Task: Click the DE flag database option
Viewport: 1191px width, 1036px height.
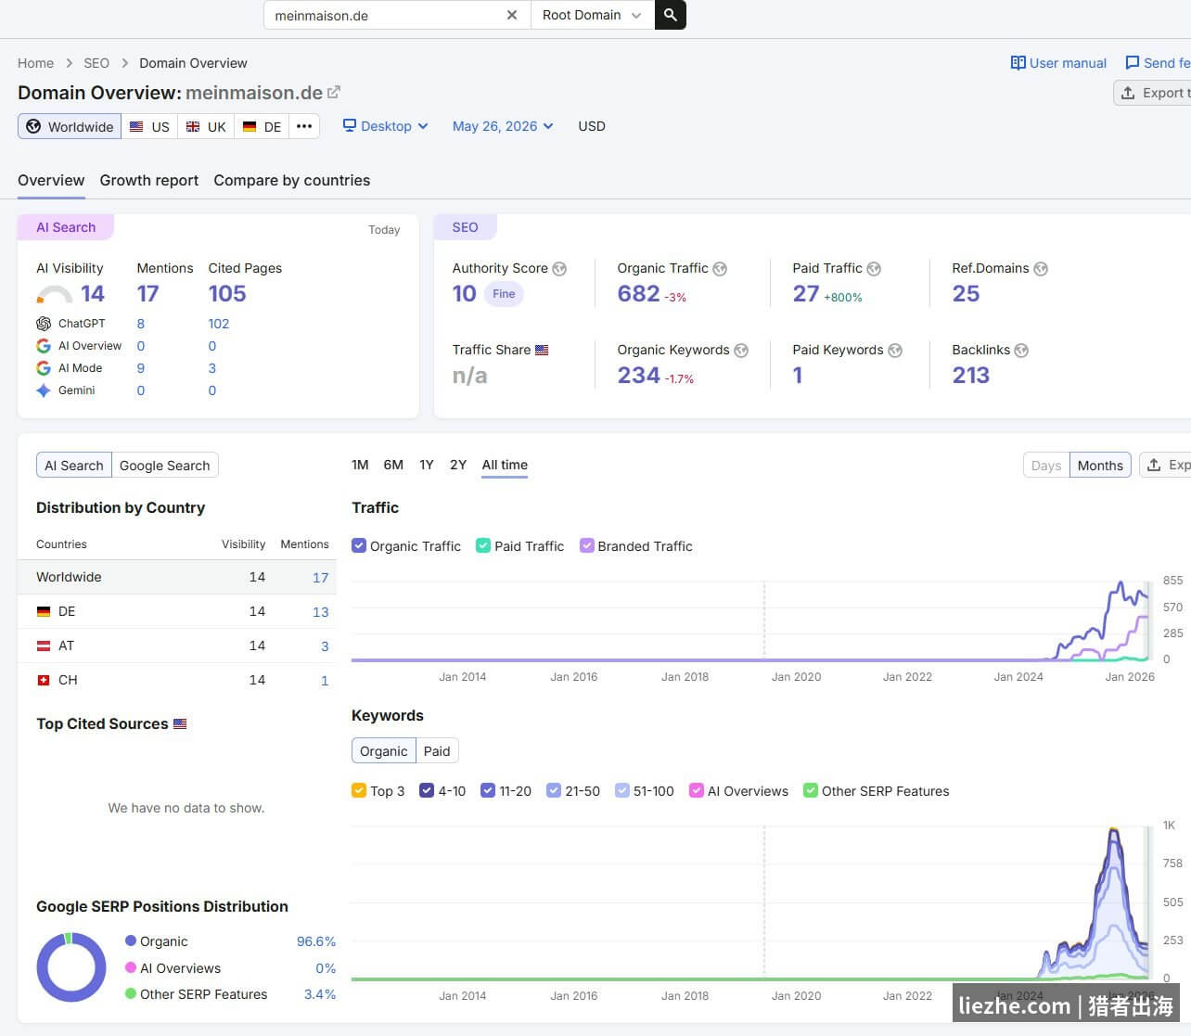Action: coord(262,126)
